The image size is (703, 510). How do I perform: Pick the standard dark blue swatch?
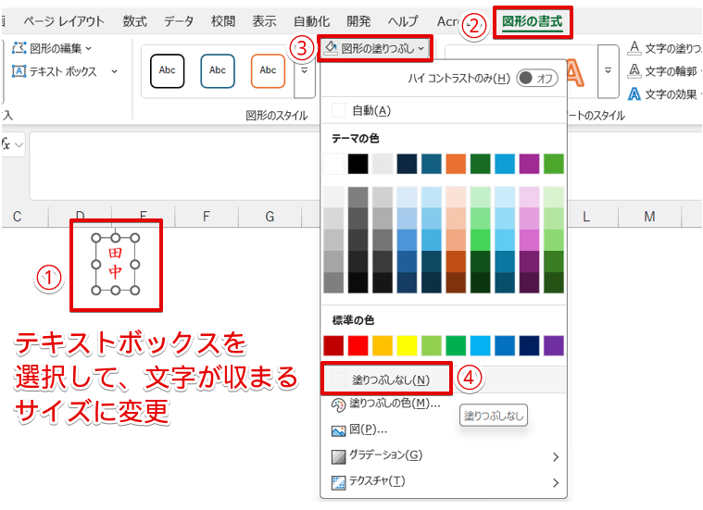[x=529, y=345]
